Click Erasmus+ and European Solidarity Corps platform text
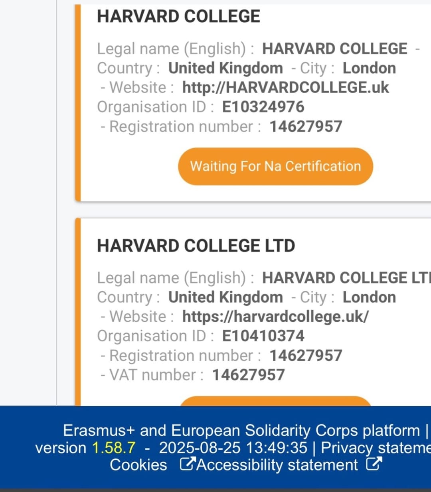The width and height of the screenshot is (431, 492). coord(241,431)
